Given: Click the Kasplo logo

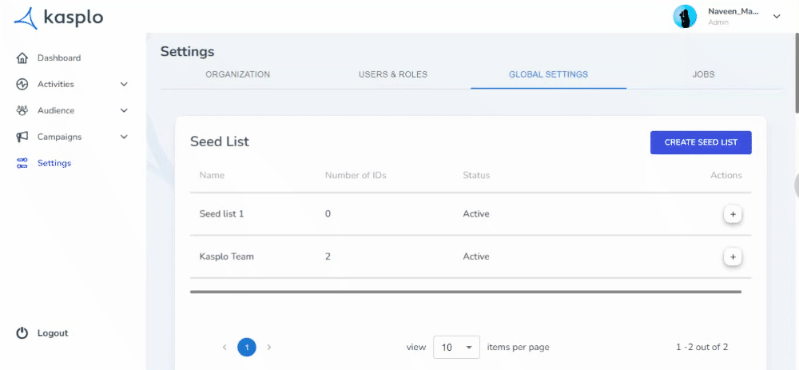Looking at the screenshot, I should pyautogui.click(x=58, y=18).
